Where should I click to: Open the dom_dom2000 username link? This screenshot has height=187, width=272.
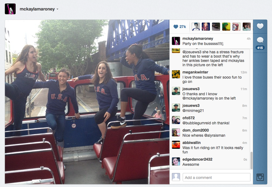click(x=195, y=130)
